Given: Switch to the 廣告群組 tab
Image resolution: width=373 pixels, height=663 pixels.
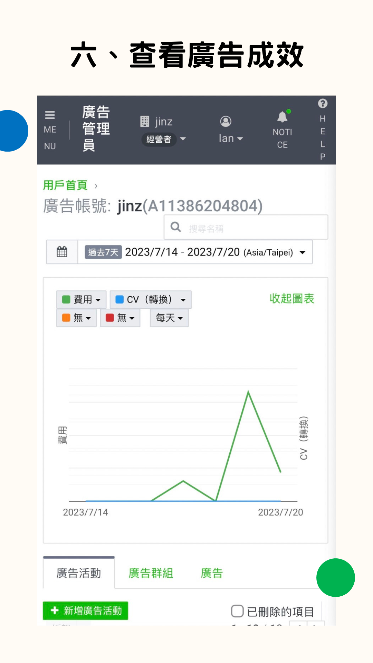Looking at the screenshot, I should pyautogui.click(x=151, y=573).
